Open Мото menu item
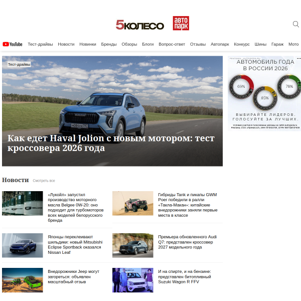The image size is (301, 301). click(x=293, y=44)
